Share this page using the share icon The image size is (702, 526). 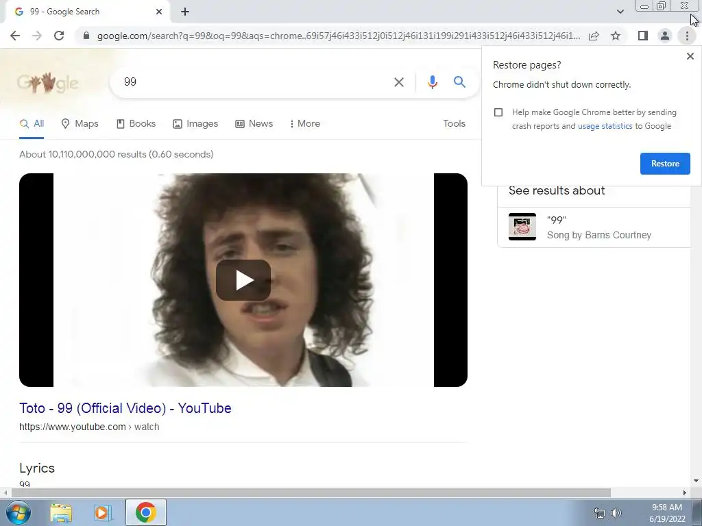594,36
